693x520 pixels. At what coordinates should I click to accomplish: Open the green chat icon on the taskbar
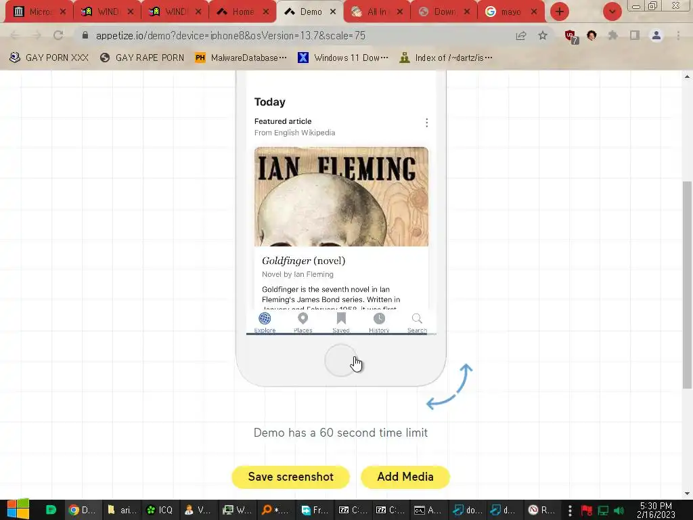tap(51, 510)
